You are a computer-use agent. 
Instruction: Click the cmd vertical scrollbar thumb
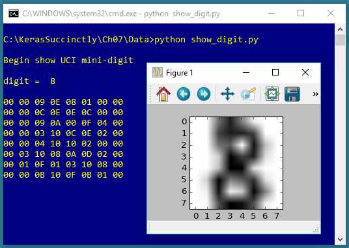point(340,40)
